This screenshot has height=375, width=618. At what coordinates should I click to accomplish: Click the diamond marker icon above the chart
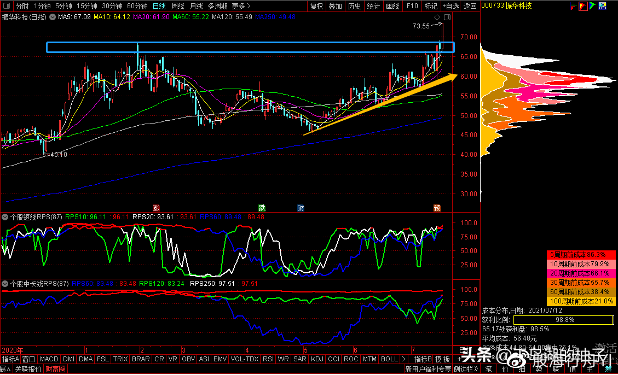click(x=437, y=17)
